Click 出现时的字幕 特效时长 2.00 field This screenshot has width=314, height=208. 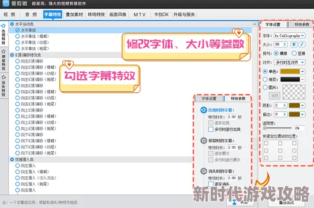[232, 117]
